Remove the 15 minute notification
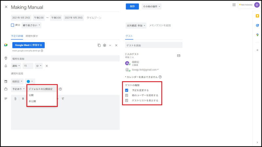Image resolution: width=262 pixels, height=147 pixels. point(47,66)
